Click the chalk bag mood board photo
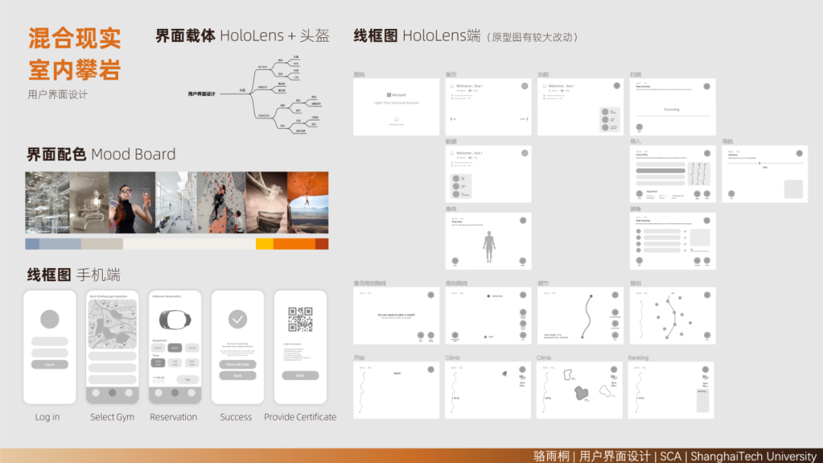The image size is (823, 463). click(267, 203)
